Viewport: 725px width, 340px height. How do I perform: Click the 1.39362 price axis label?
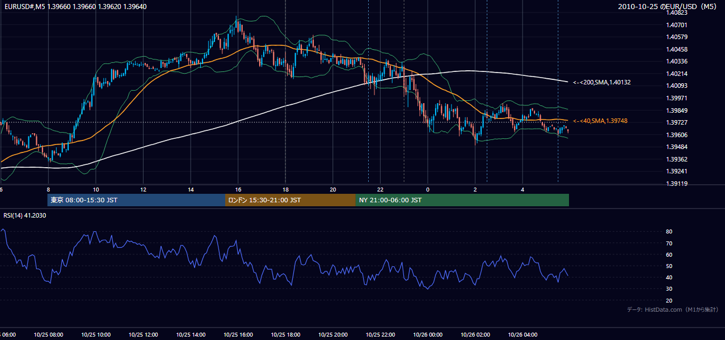coord(677,159)
